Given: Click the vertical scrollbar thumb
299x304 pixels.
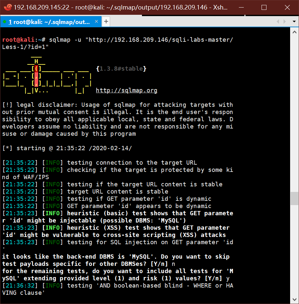Looking at the screenshot, I should coord(294,198).
